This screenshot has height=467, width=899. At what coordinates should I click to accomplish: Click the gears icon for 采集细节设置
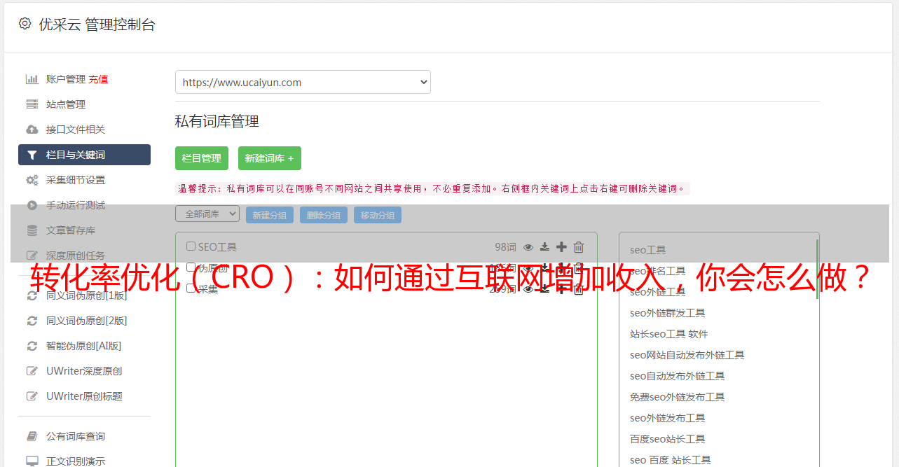(32, 180)
